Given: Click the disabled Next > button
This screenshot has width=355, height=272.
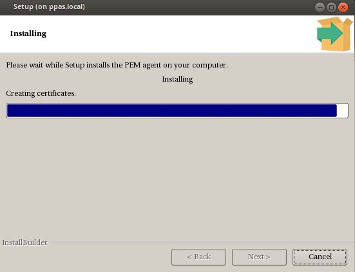Looking at the screenshot, I should (x=259, y=257).
